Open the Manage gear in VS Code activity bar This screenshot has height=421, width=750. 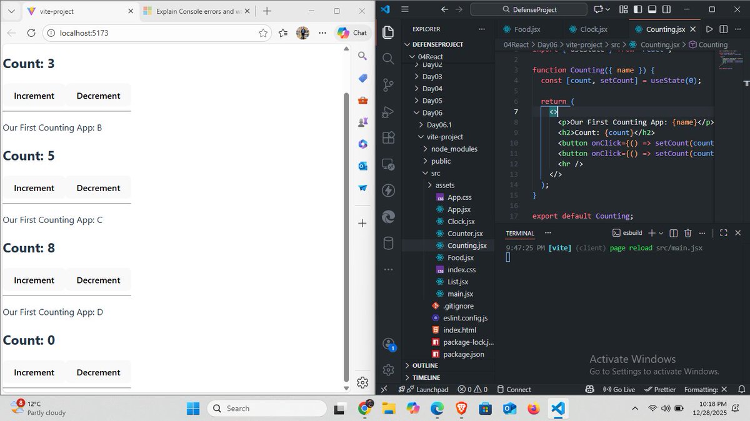tap(388, 370)
